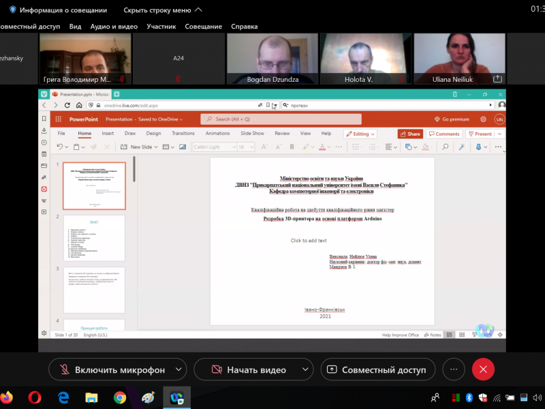Click the red leave meeting button

pos(483,369)
